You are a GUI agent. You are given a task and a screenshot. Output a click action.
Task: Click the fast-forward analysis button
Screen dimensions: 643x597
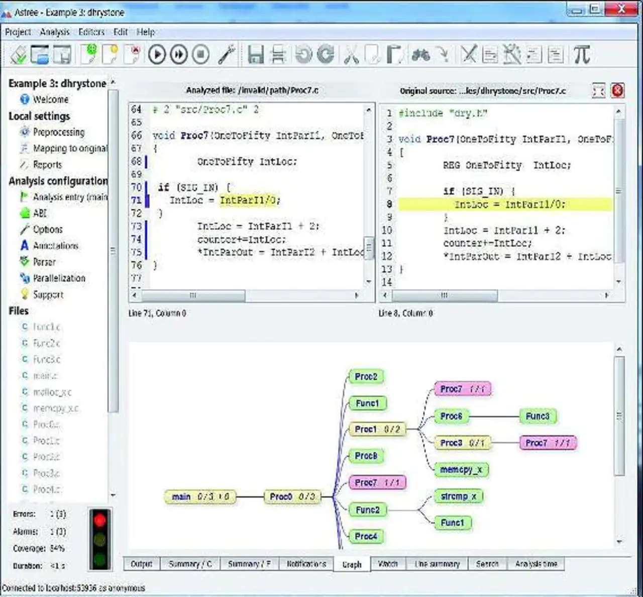point(179,54)
